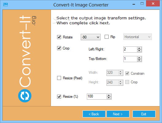The image size is (162, 123).
Task: Decrease the Left/Right crop value
Action: point(139,51)
